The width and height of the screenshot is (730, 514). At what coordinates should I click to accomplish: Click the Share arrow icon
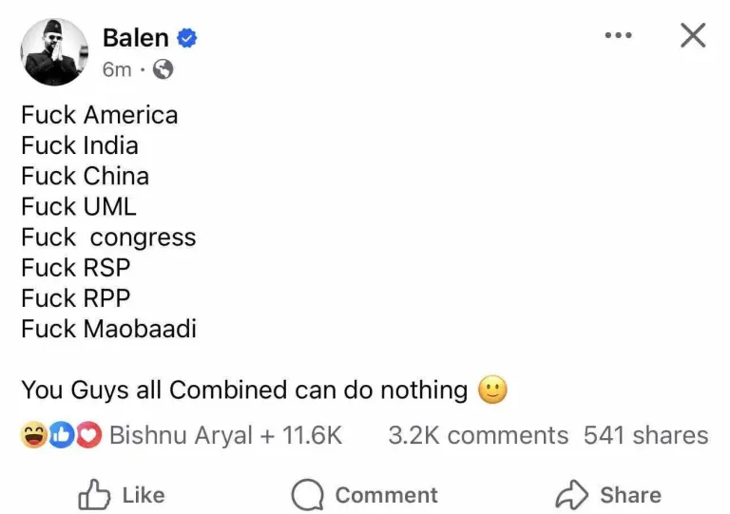572,494
